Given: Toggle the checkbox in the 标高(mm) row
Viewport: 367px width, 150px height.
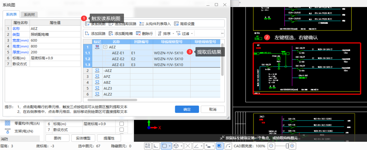Looking at the screenshot, I should pos(122,124).
